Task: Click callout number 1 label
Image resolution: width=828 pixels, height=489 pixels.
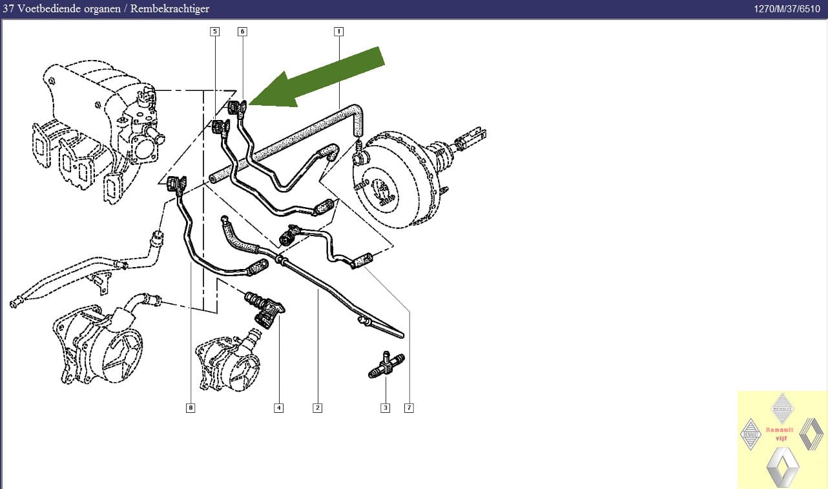Action: 338,31
